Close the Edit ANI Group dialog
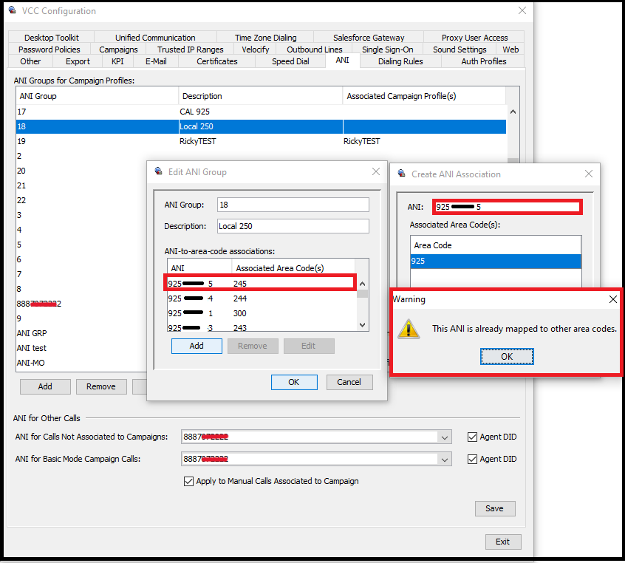 click(376, 171)
